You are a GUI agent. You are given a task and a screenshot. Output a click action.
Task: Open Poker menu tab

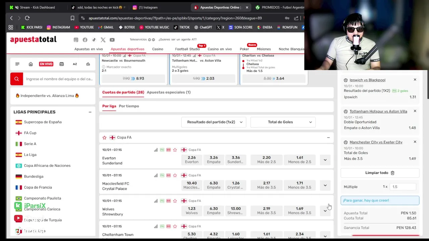pyautogui.click(x=244, y=49)
